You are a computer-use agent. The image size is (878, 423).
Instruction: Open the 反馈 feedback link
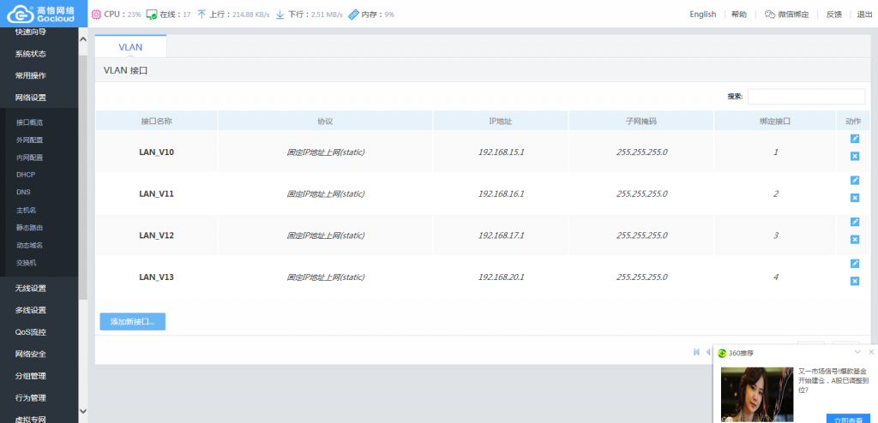(833, 15)
